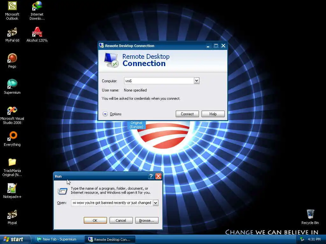Click the Run dialog title bar
The width and height of the screenshot is (326, 244).
tap(101, 176)
